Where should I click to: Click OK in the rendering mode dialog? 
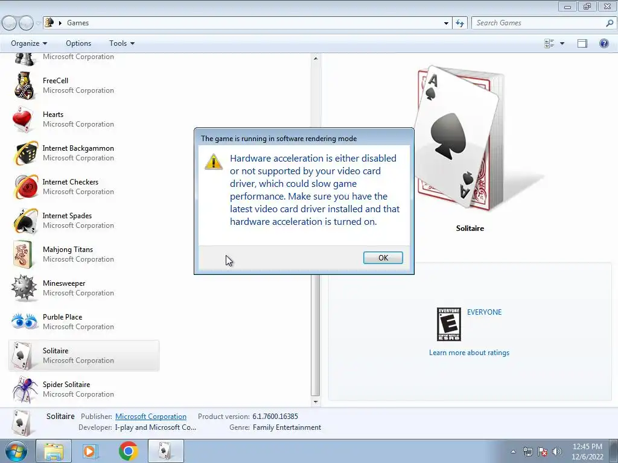[x=383, y=258]
